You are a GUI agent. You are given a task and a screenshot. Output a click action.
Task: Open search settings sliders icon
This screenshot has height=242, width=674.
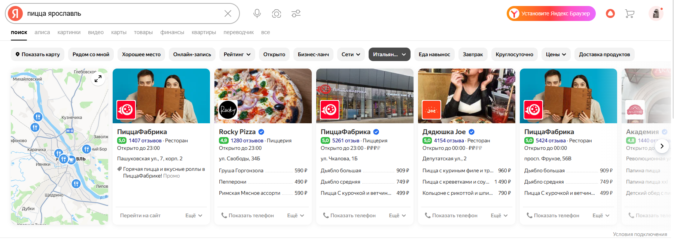(296, 13)
